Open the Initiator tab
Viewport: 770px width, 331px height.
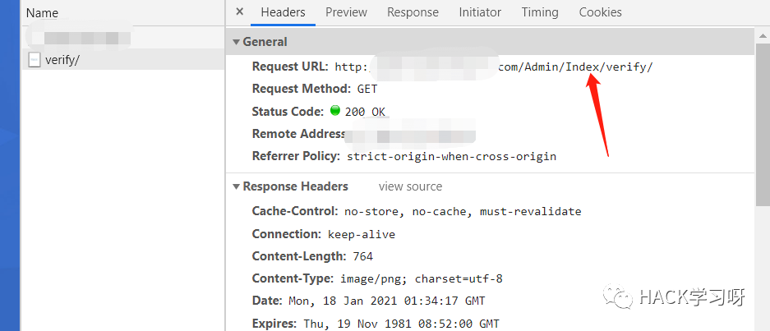point(480,12)
